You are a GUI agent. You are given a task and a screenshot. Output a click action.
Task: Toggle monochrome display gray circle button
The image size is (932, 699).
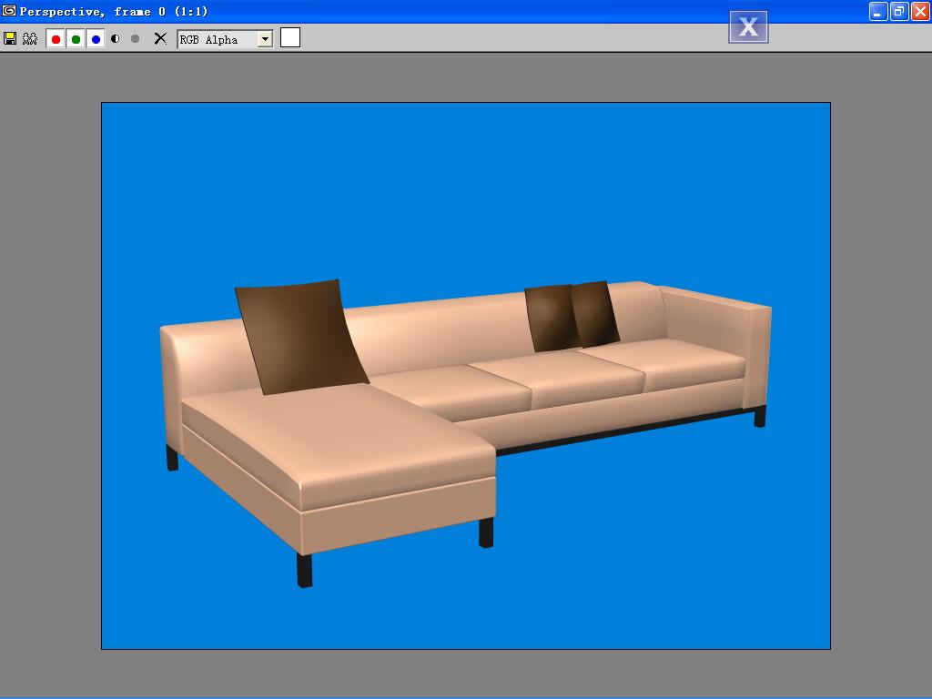135,38
